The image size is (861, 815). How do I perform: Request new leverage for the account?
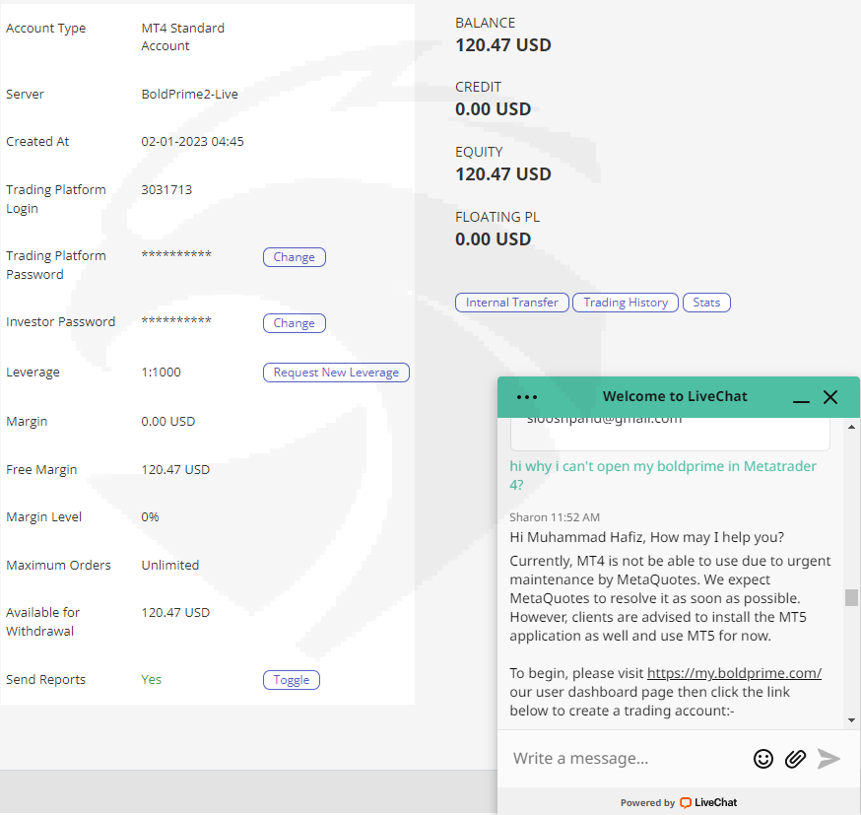pos(336,373)
